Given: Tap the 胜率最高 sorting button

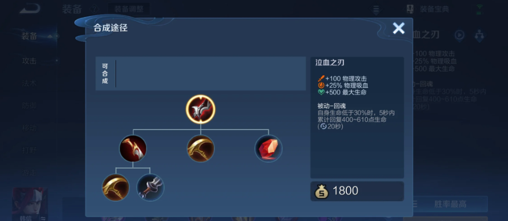Looking at the screenshot, I should pyautogui.click(x=450, y=204).
